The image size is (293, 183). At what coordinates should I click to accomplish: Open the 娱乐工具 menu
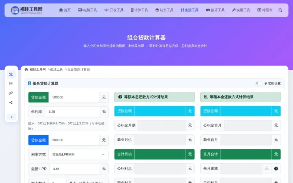[215, 10]
